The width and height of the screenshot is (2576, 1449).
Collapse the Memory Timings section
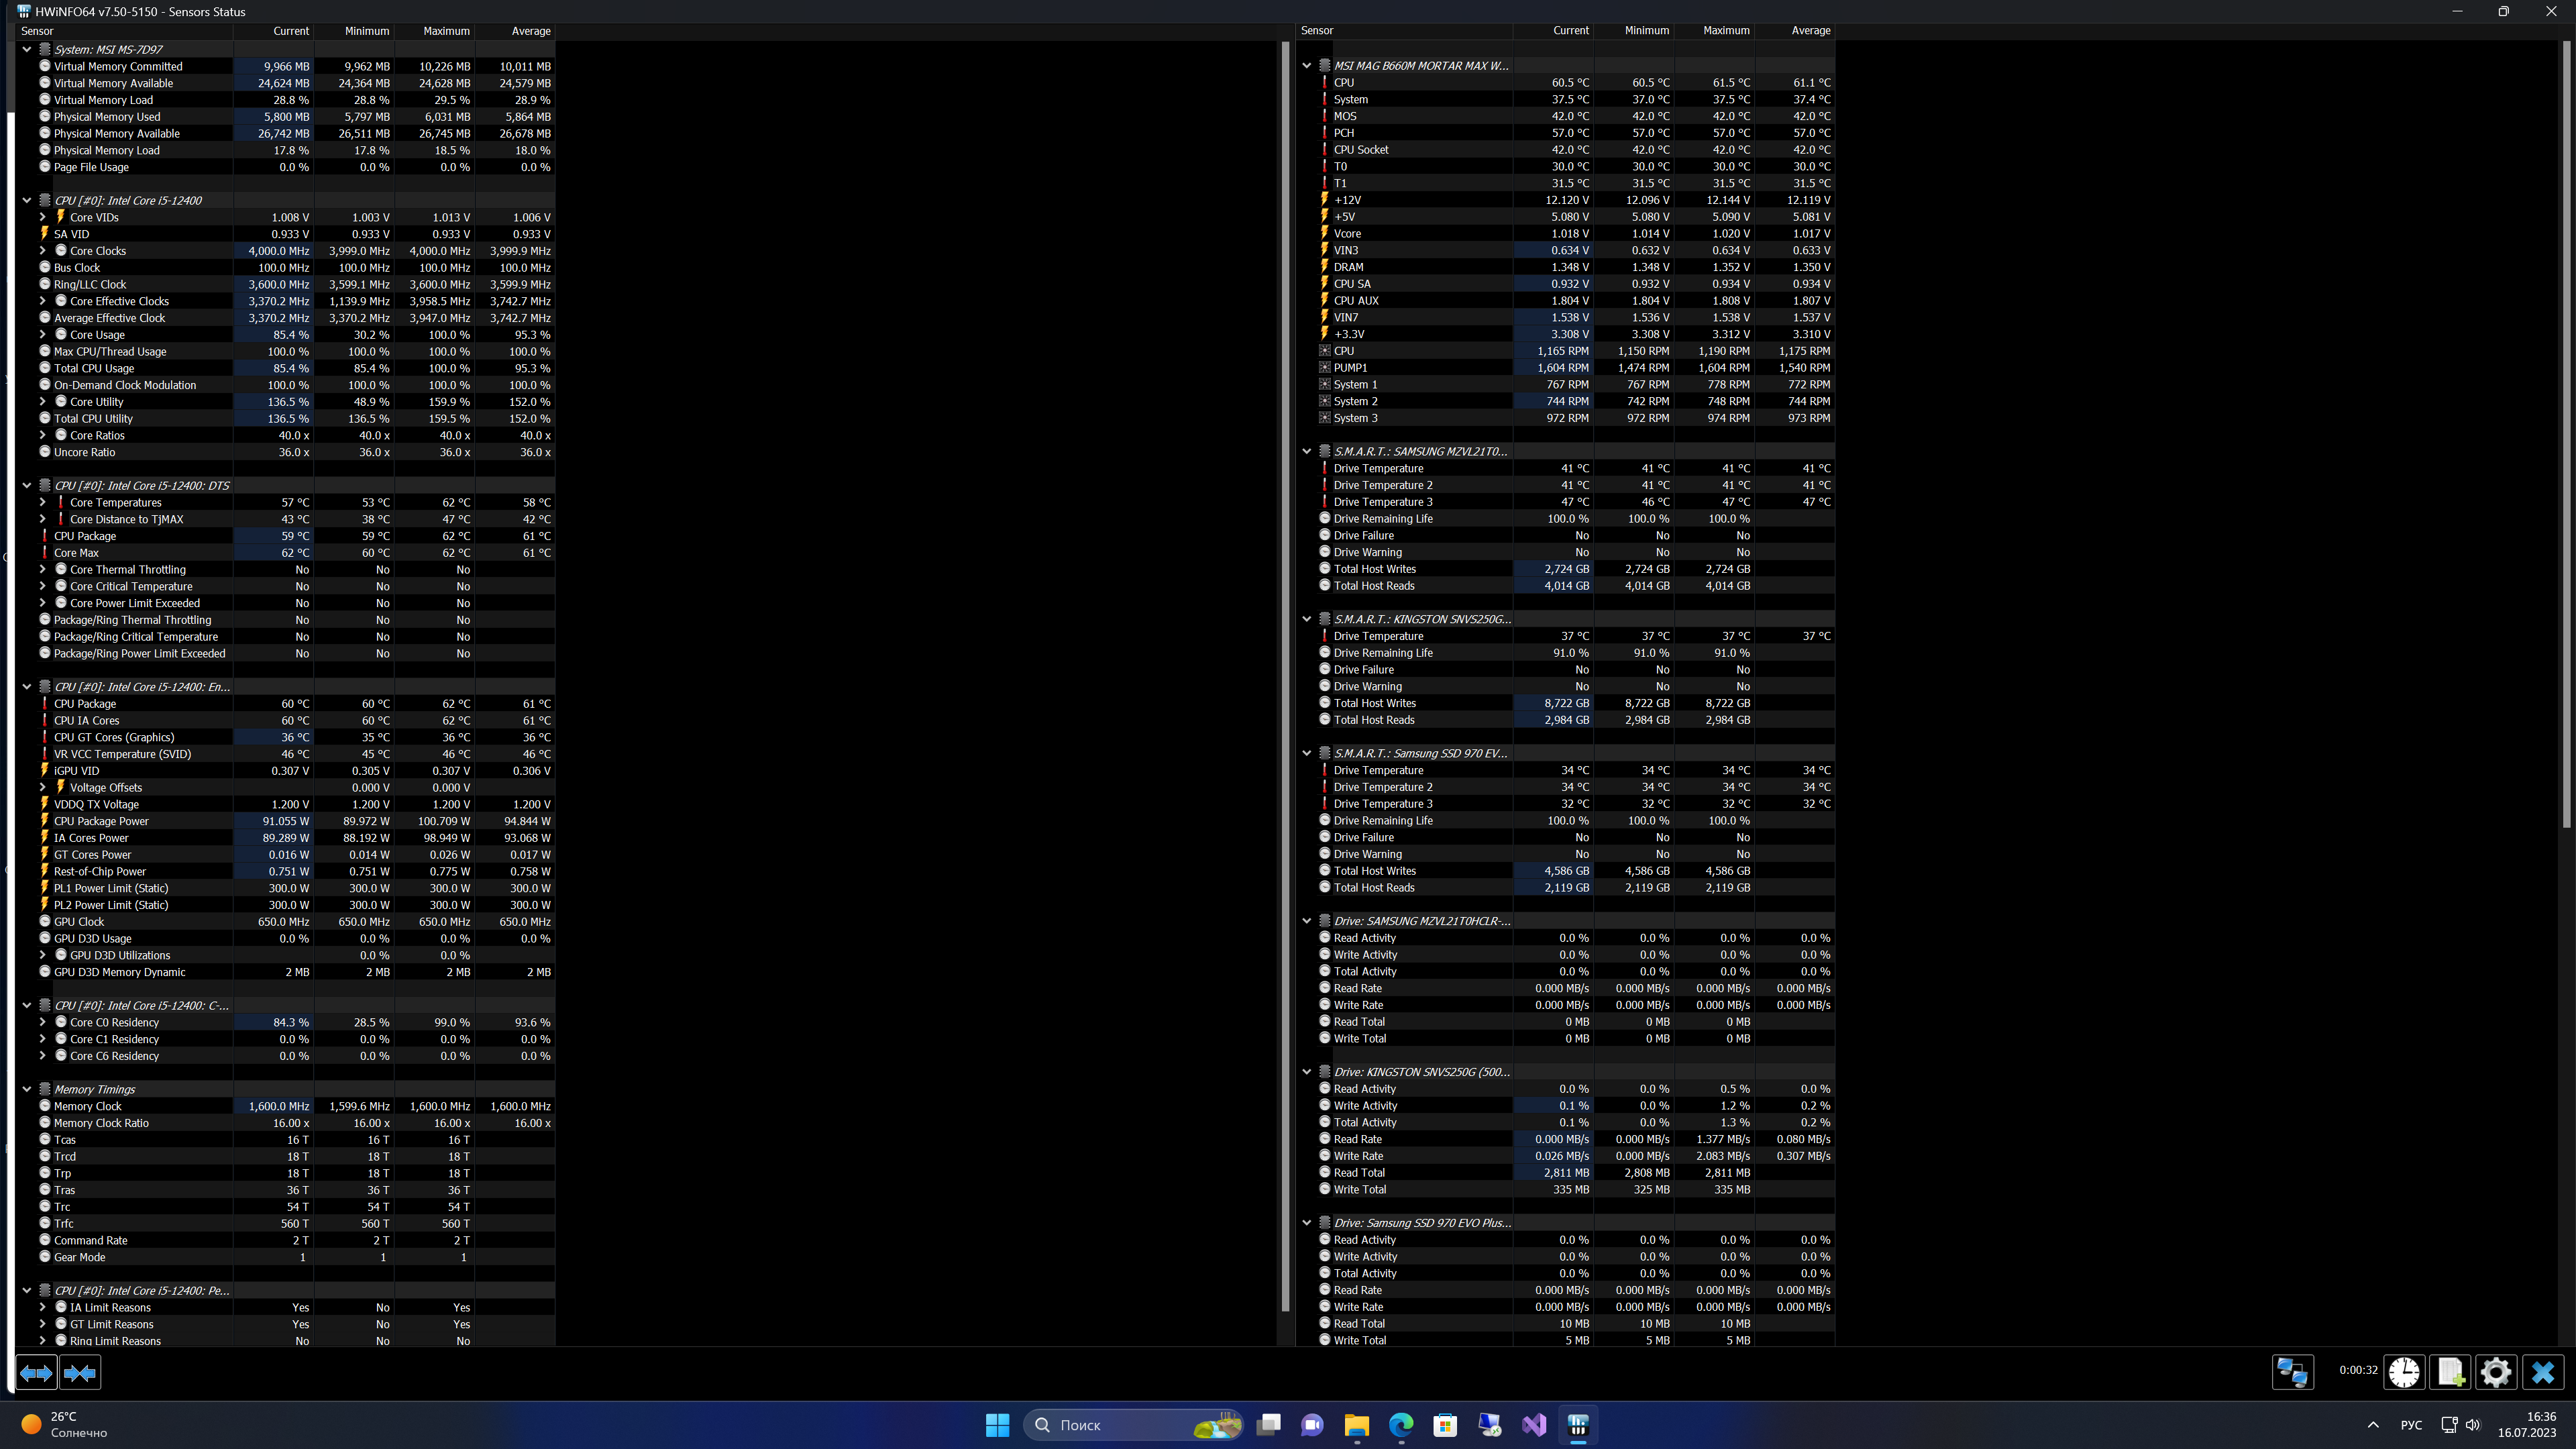[27, 1089]
